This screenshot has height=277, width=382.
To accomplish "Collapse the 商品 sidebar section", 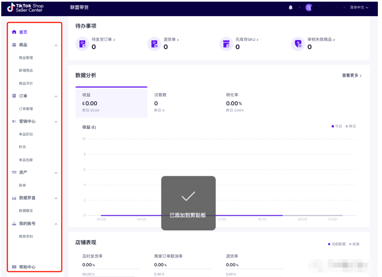I will click(x=56, y=45).
